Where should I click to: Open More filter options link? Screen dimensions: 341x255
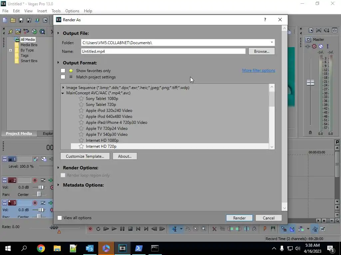(x=258, y=70)
